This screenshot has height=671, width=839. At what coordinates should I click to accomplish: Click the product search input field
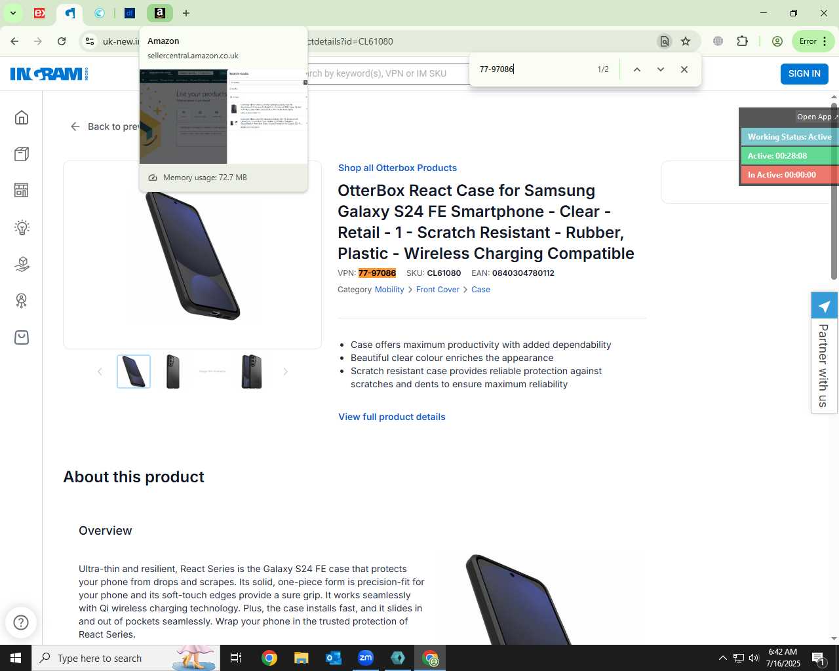387,73
